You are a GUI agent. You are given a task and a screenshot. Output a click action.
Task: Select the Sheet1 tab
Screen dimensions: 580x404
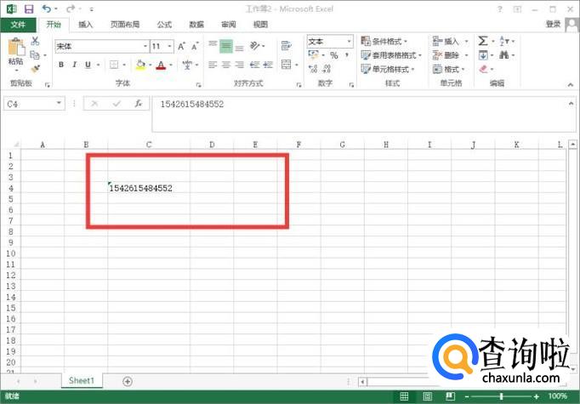click(x=82, y=381)
